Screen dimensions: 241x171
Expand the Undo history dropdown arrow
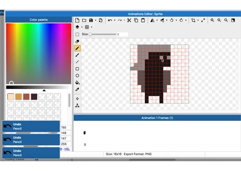point(115,21)
